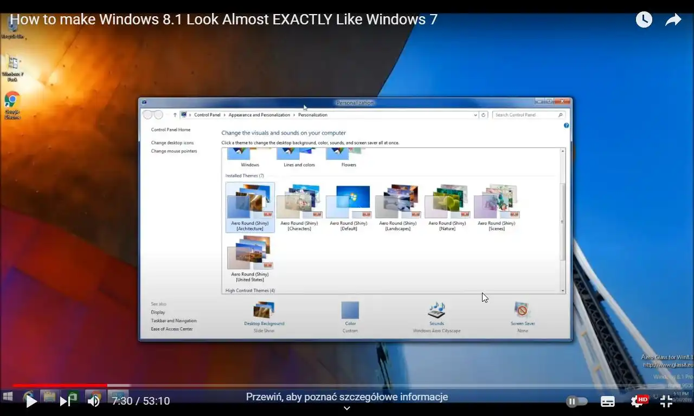Screen dimensions: 694x416
Task: Open the Windows 7 Pack desktop icon
Action: [x=13, y=68]
